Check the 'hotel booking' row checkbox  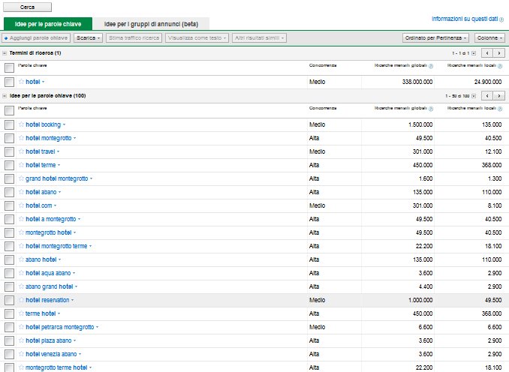coord(10,124)
